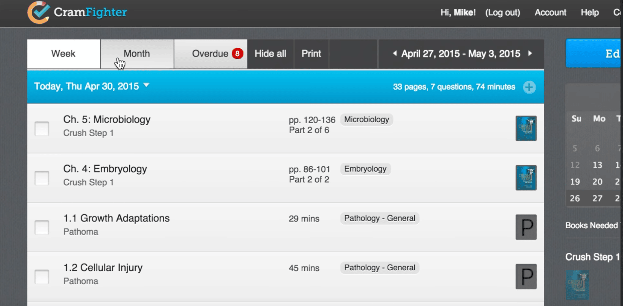Switch to Week tab
623x306 pixels.
click(64, 54)
